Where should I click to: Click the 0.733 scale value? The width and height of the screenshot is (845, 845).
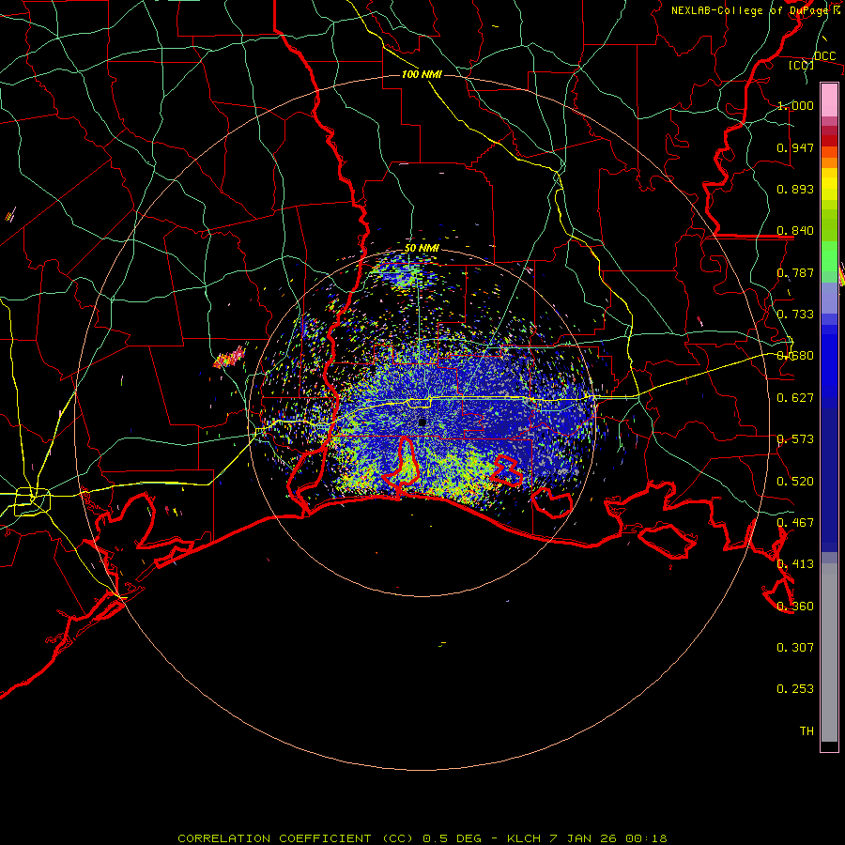pyautogui.click(x=795, y=315)
